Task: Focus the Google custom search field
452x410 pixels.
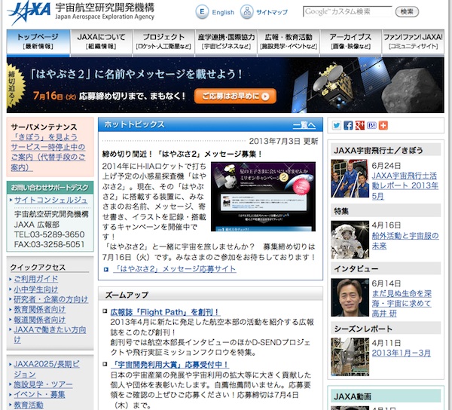Action: coord(347,12)
